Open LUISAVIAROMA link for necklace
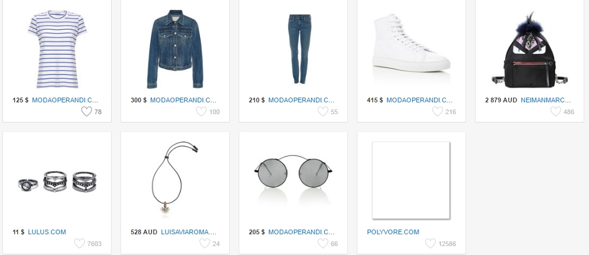Image resolution: width=589 pixels, height=255 pixels. point(189,232)
